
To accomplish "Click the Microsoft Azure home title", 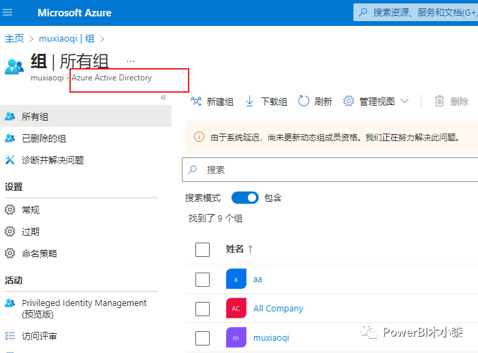I will [x=74, y=13].
